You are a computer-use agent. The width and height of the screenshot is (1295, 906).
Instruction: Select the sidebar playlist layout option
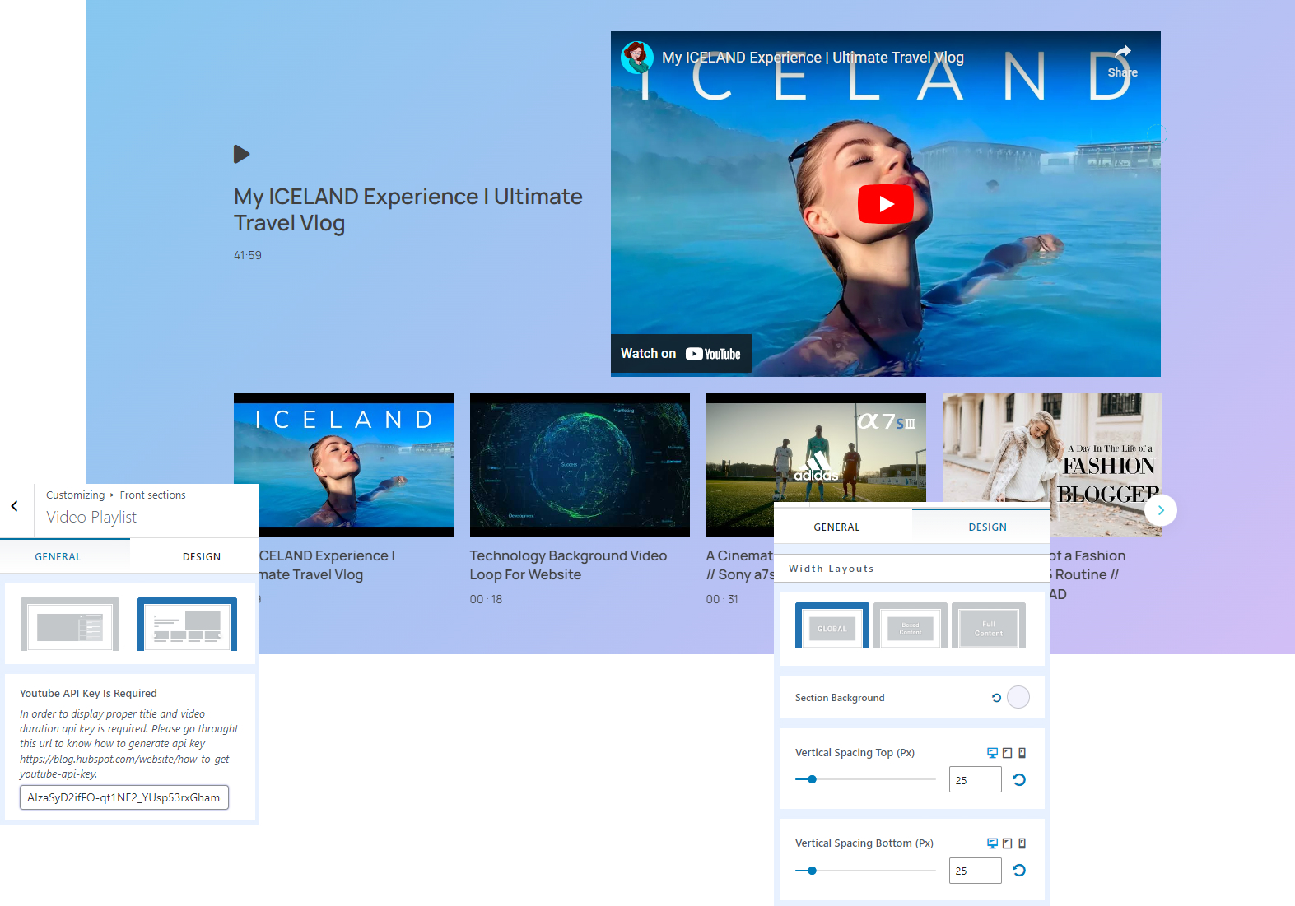[x=70, y=625]
